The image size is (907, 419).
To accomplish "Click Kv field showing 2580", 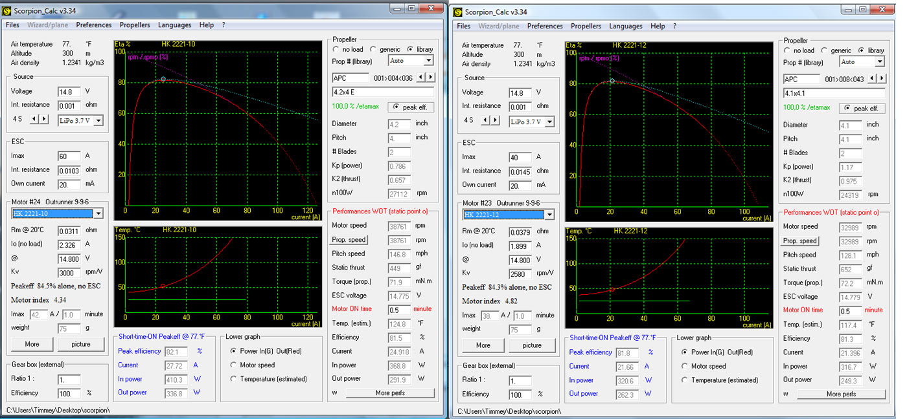I will click(x=520, y=274).
